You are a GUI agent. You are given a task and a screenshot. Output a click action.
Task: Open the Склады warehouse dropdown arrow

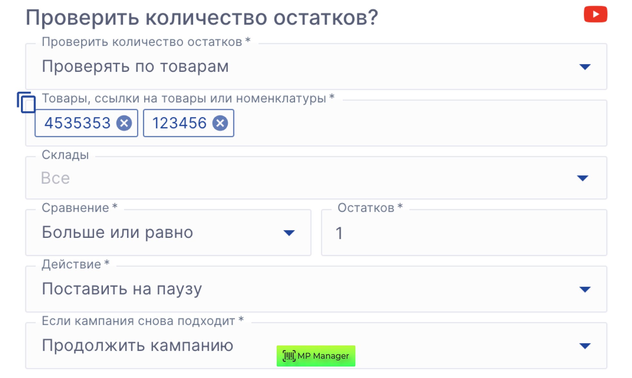pyautogui.click(x=582, y=178)
